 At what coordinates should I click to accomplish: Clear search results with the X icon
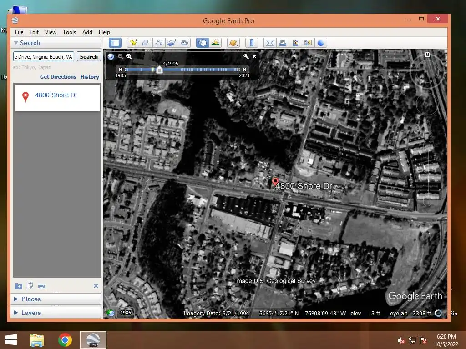point(96,286)
